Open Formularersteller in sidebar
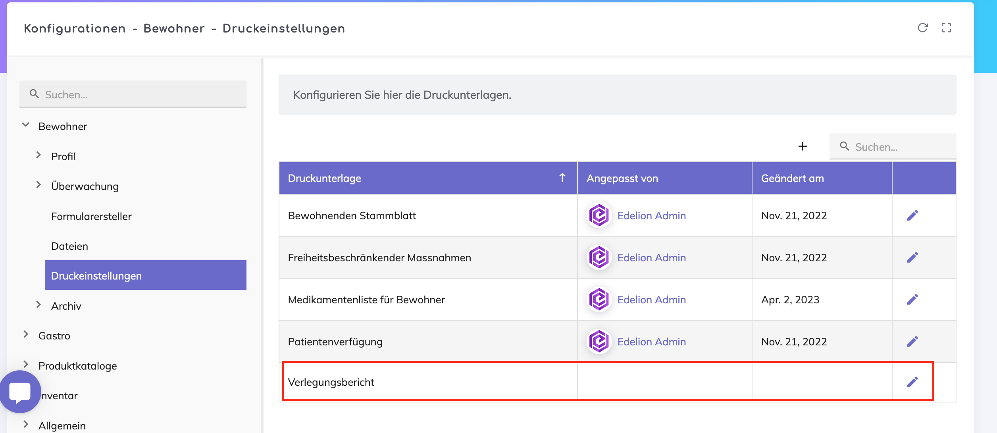 [x=91, y=216]
